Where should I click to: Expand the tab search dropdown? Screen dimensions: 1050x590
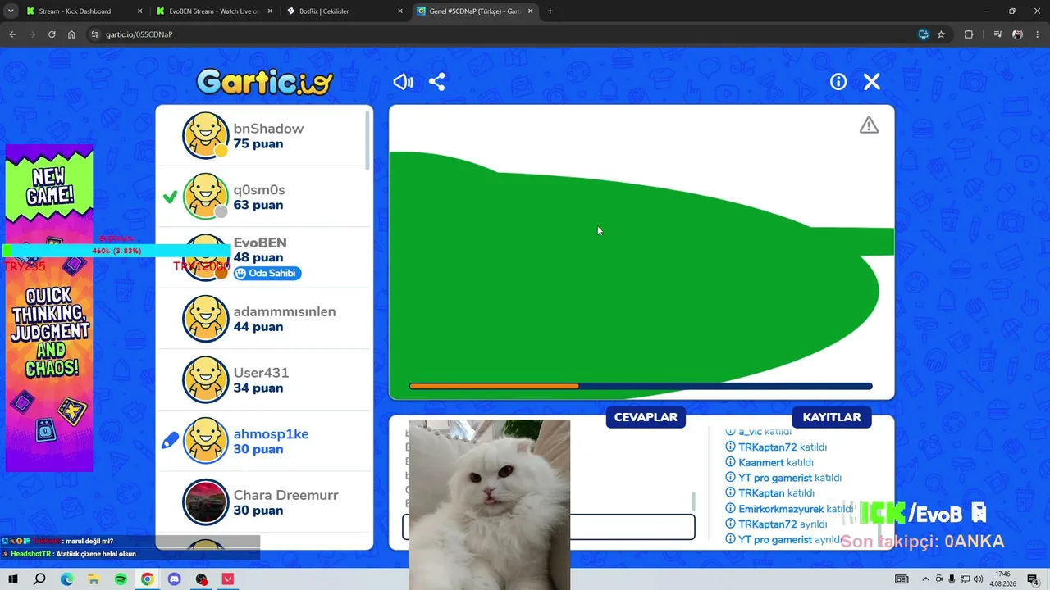click(10, 11)
